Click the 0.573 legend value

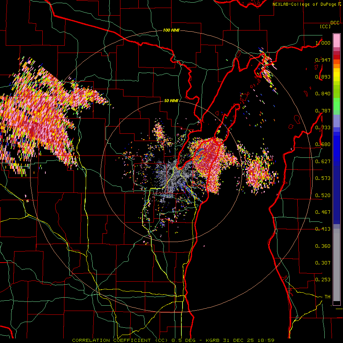[x=323, y=178]
